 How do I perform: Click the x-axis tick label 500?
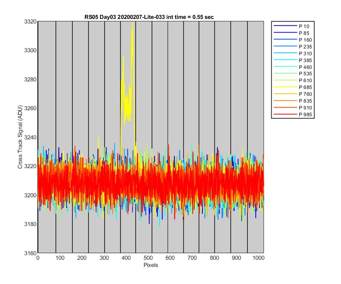tap(148, 258)
